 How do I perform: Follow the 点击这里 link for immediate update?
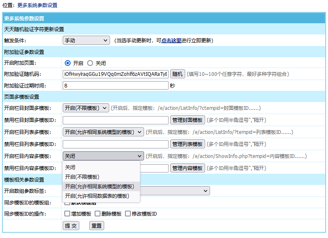click(171, 41)
